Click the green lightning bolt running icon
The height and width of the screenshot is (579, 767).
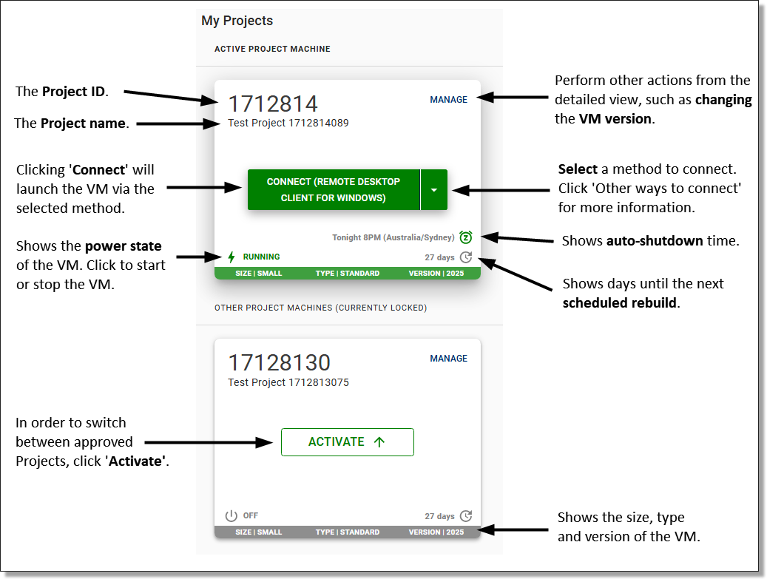coord(232,257)
